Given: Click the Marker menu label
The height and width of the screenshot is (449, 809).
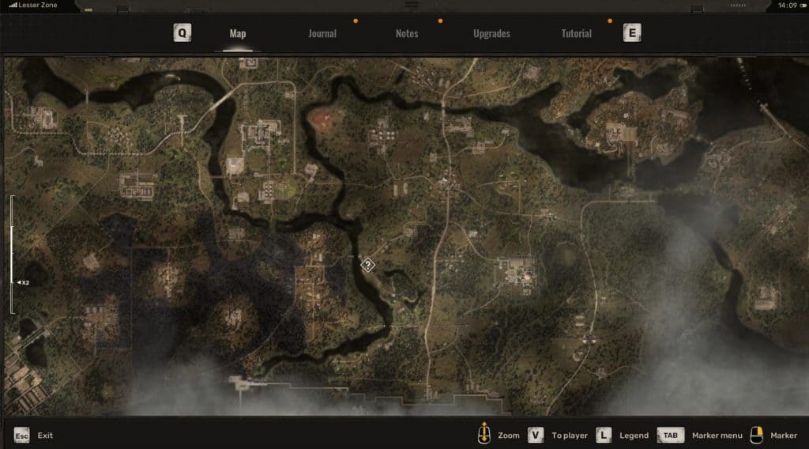Looking at the screenshot, I should 717,436.
